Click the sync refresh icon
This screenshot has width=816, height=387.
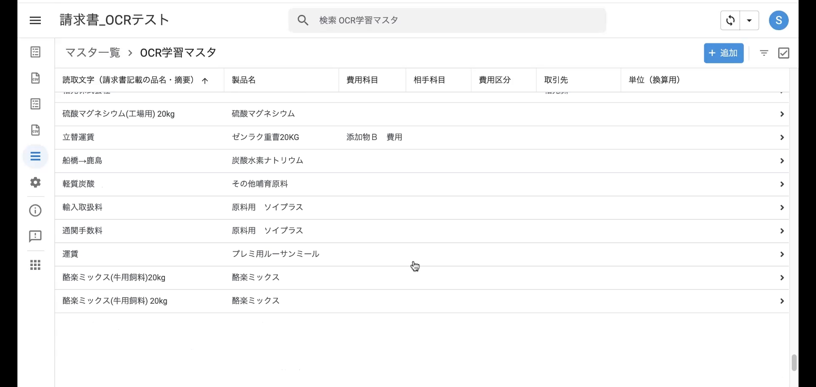click(730, 20)
